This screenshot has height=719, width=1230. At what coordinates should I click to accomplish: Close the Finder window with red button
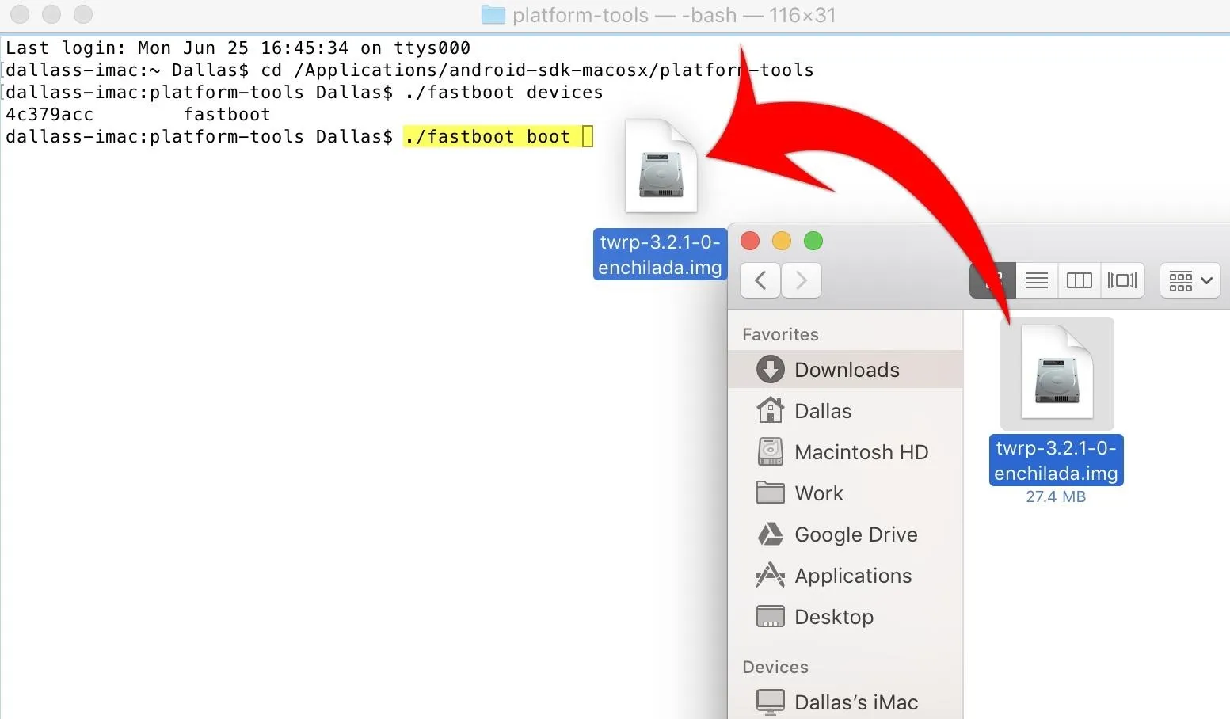pos(750,241)
